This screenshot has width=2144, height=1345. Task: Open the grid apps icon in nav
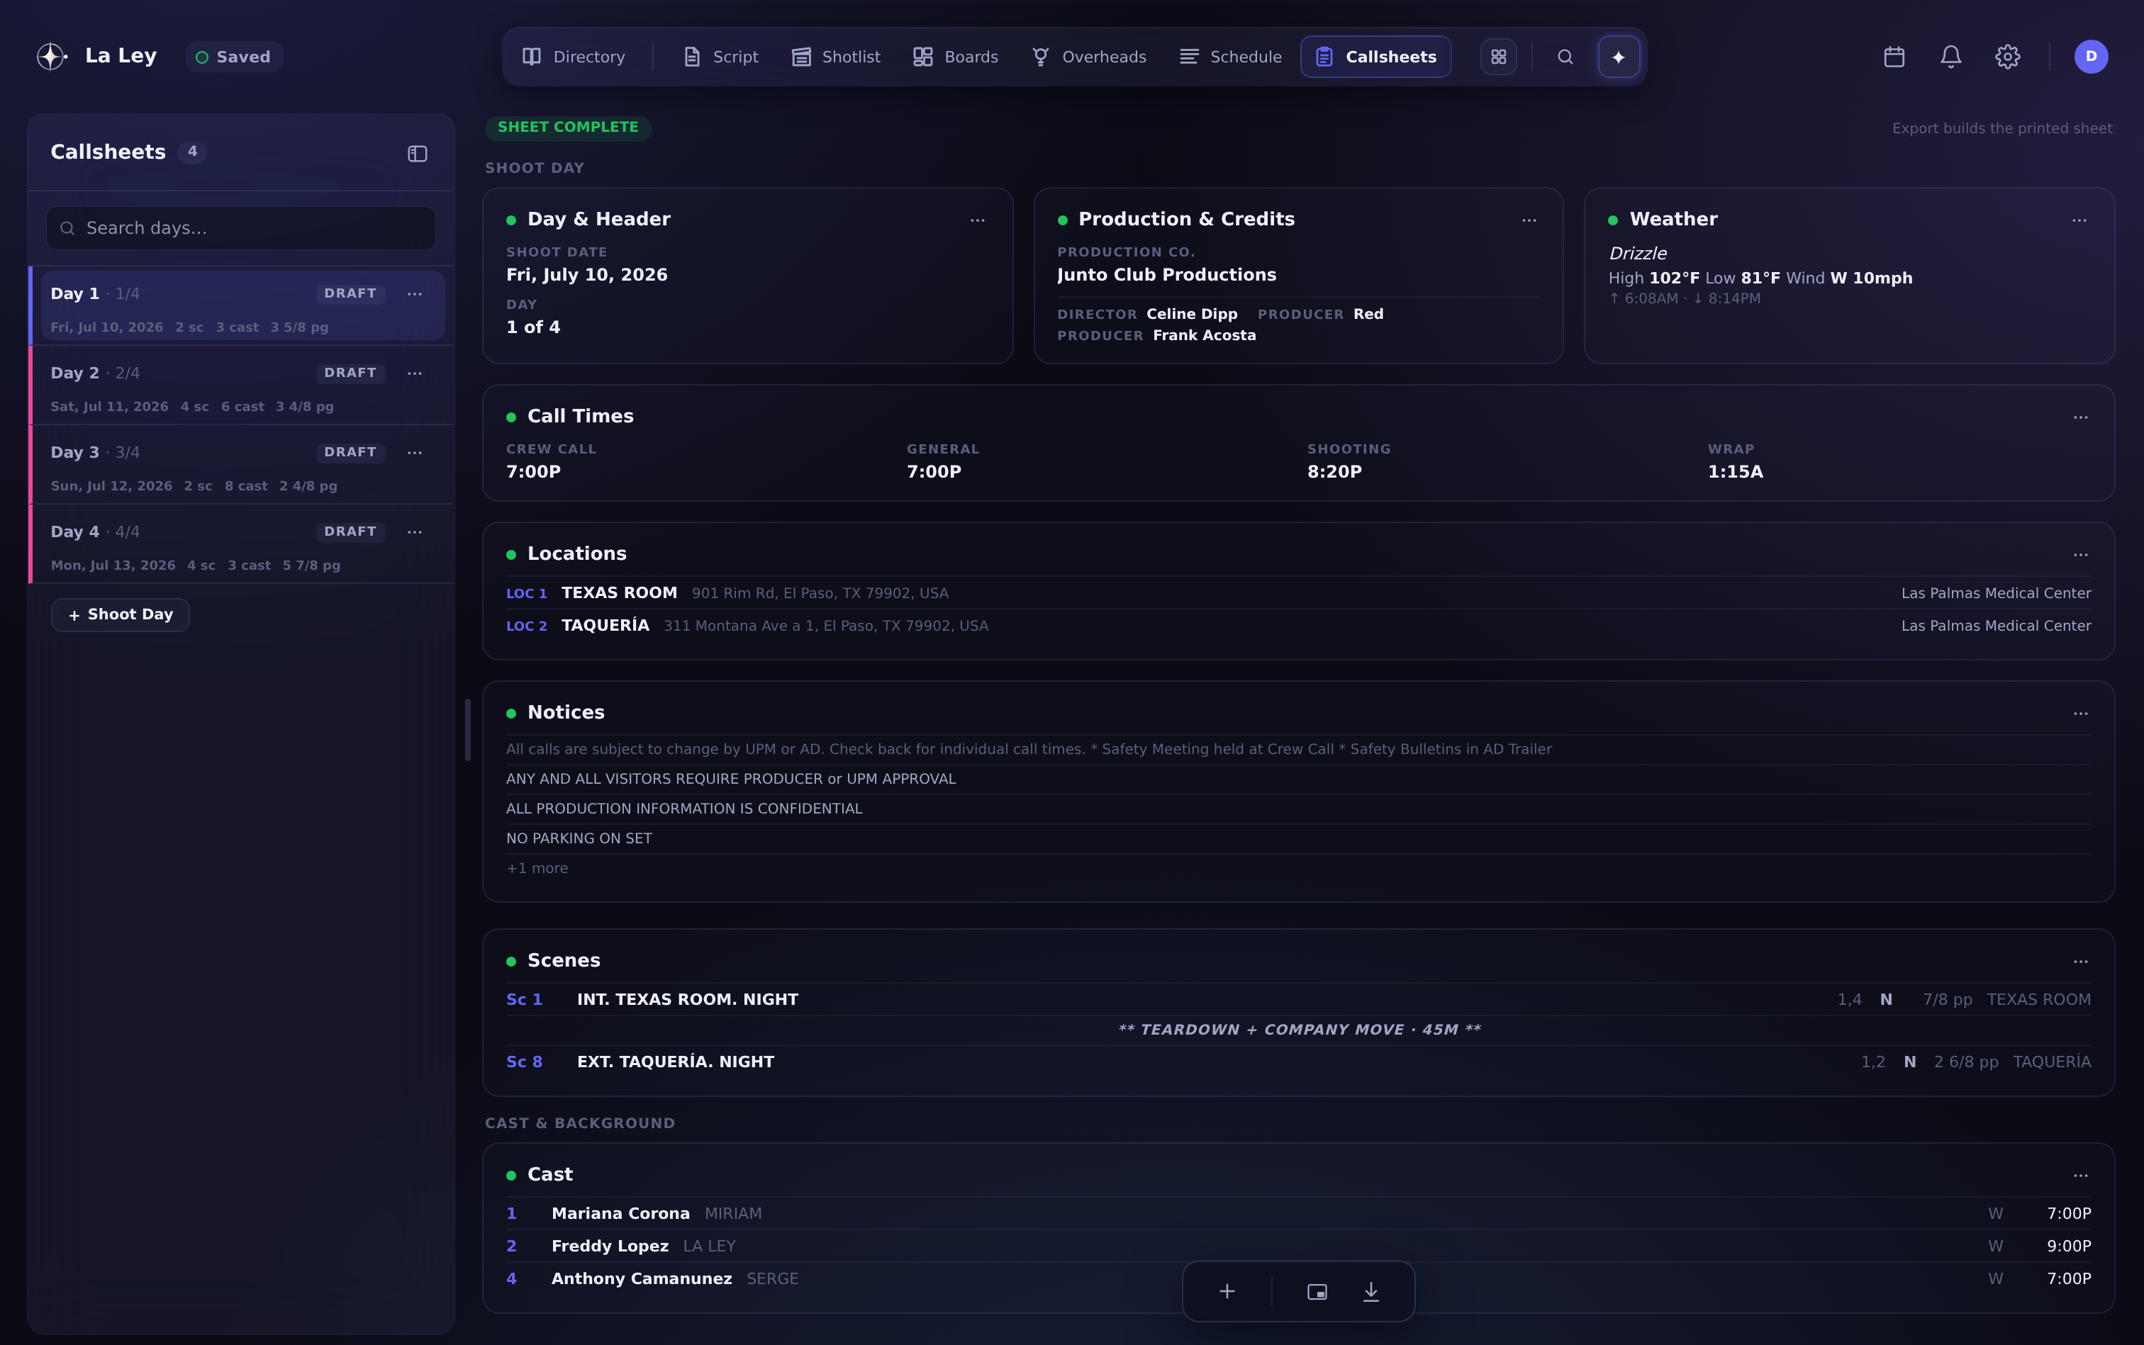pyautogui.click(x=1499, y=57)
